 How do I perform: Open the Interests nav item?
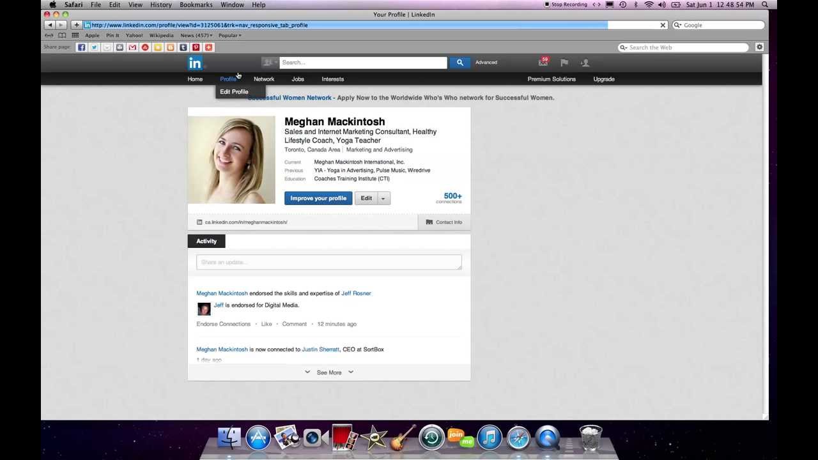tap(332, 79)
